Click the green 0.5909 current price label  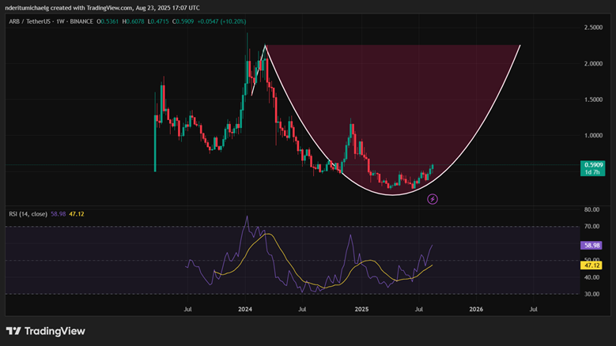tap(593, 164)
